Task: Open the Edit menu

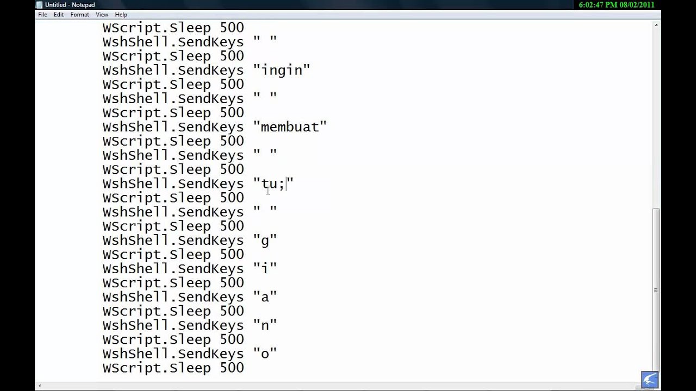Action: coord(59,15)
